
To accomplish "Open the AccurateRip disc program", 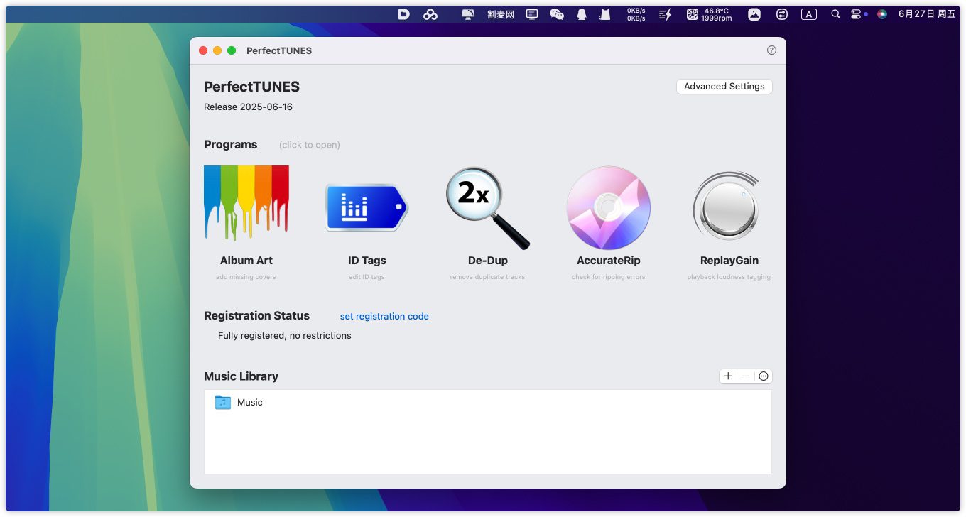I will coord(609,207).
